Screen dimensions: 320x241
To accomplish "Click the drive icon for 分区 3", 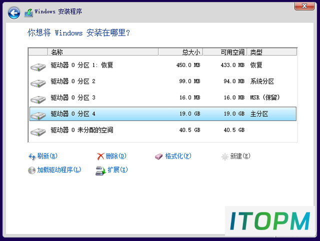I will click(x=38, y=99).
